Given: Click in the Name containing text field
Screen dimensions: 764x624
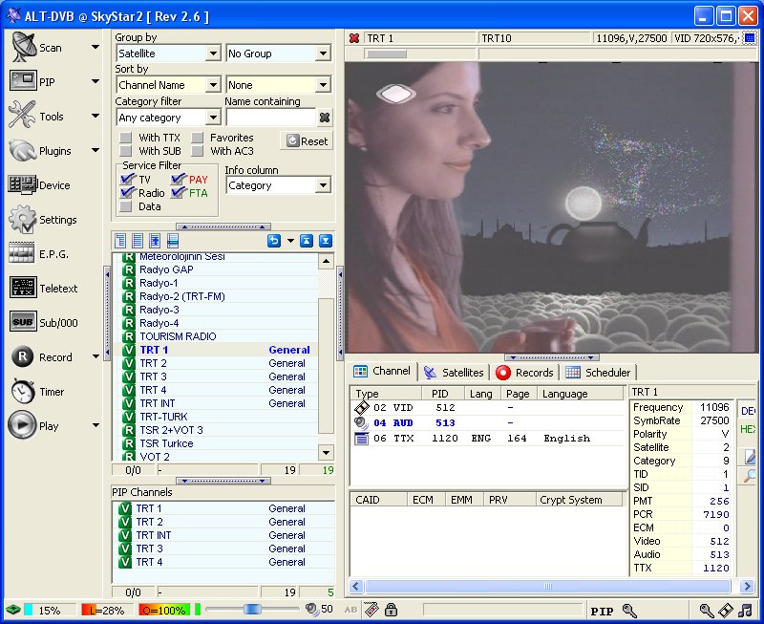Looking at the screenshot, I should (271, 118).
